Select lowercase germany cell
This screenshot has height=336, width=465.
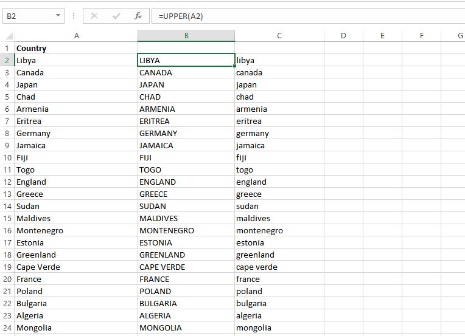coord(279,133)
